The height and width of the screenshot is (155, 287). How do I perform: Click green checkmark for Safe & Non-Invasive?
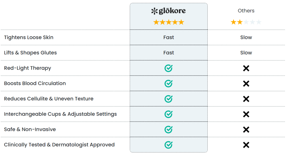(x=168, y=130)
